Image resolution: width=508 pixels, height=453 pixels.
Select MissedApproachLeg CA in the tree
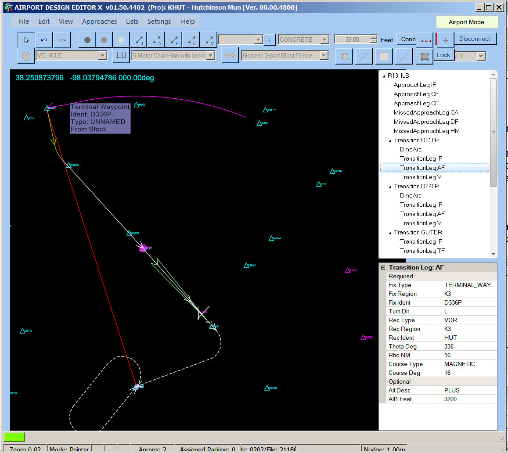[426, 113]
